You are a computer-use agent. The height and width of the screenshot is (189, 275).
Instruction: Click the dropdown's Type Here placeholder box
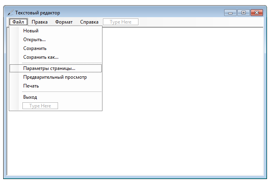[x=40, y=106]
